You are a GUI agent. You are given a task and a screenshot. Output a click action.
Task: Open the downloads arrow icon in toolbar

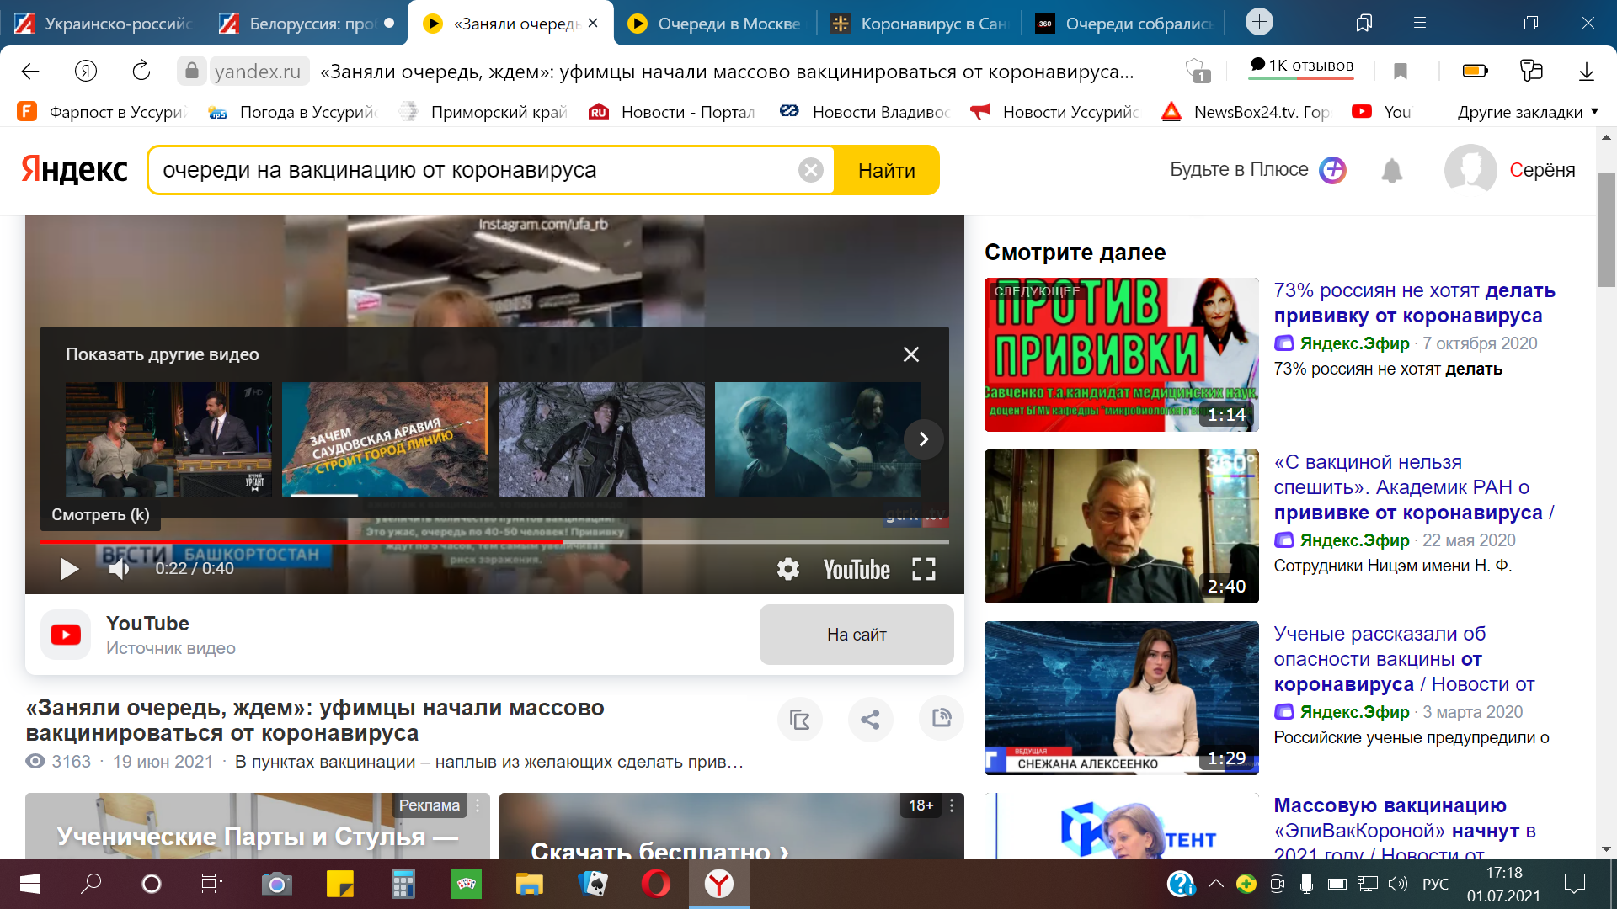1586,72
